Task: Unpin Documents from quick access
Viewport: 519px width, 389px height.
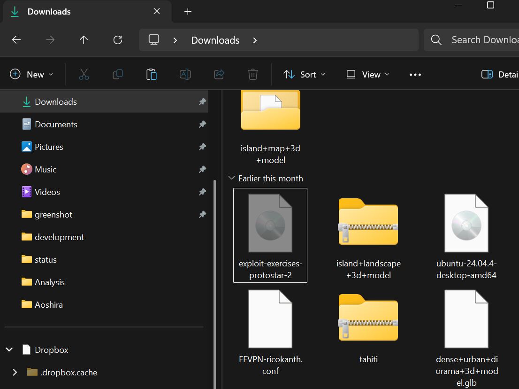Action: [x=202, y=124]
